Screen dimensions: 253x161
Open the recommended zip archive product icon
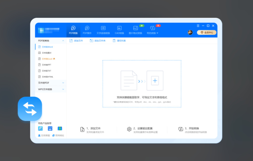(x=60, y=129)
